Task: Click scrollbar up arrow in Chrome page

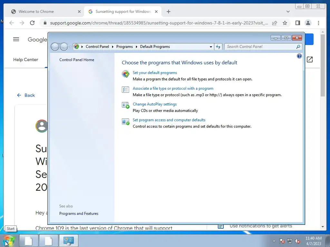Action: tap(323, 32)
